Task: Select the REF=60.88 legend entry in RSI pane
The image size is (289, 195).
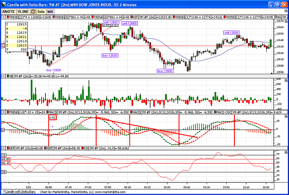Action: point(25,148)
